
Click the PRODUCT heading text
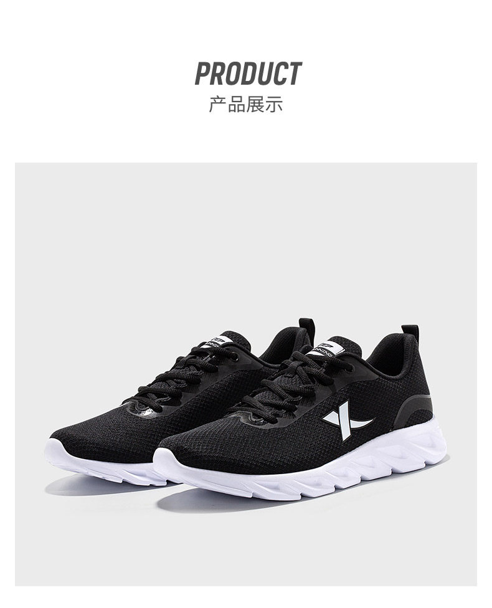coord(248,73)
